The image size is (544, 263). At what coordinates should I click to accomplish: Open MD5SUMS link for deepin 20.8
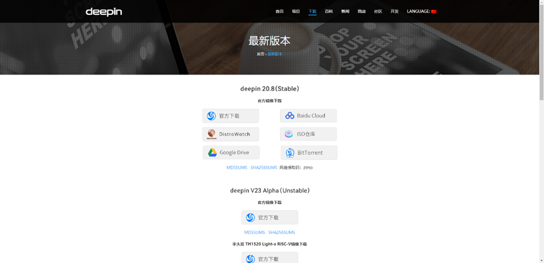click(237, 168)
